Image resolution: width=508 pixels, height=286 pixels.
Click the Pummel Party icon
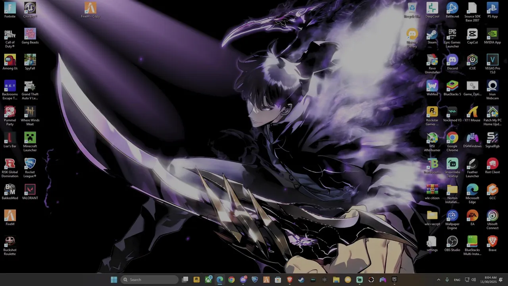(10, 116)
